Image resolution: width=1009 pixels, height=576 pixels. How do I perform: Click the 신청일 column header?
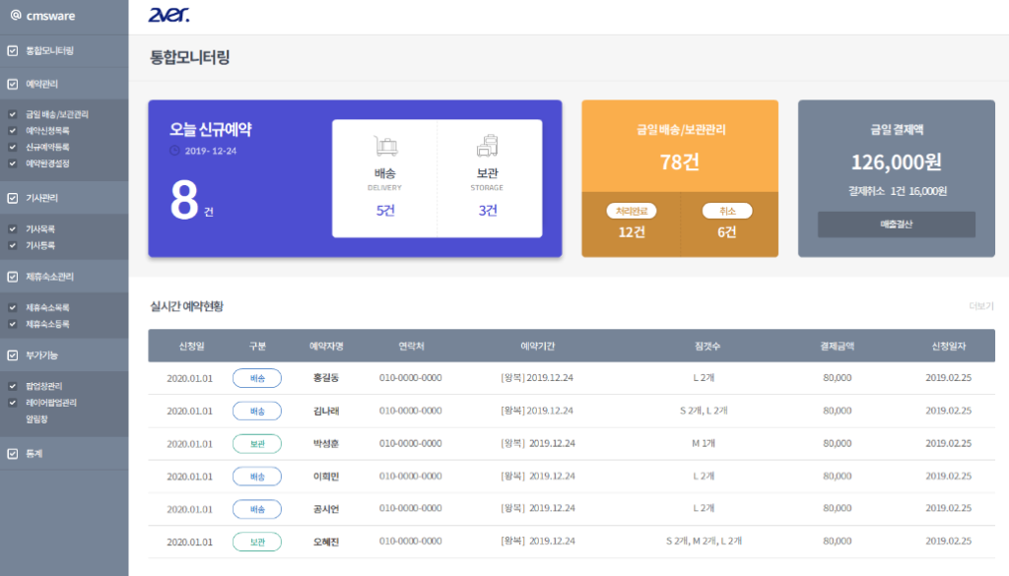coord(191,346)
